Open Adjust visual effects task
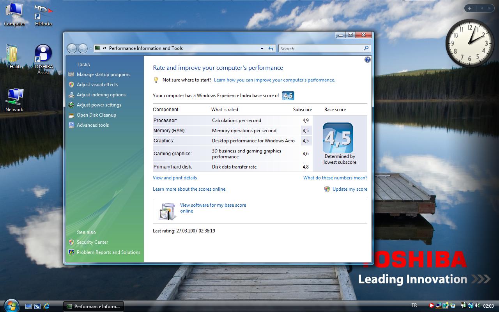499x312 pixels. click(97, 85)
